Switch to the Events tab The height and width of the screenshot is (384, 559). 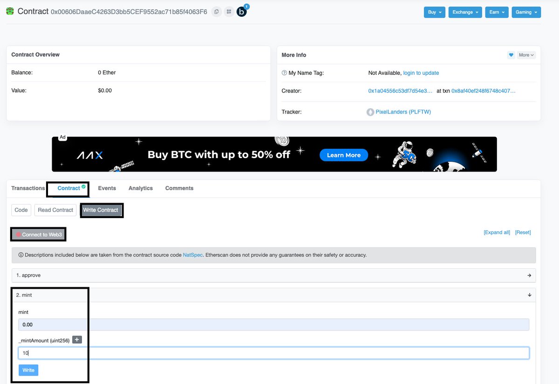(x=107, y=188)
